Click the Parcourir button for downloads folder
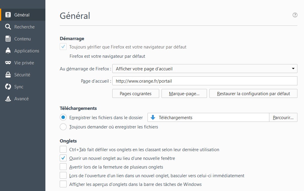304x191 pixels. coord(283,117)
